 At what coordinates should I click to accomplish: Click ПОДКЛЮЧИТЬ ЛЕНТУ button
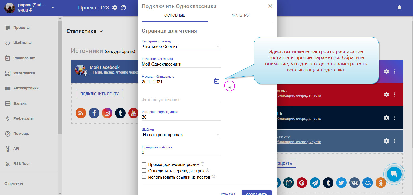click(x=99, y=94)
